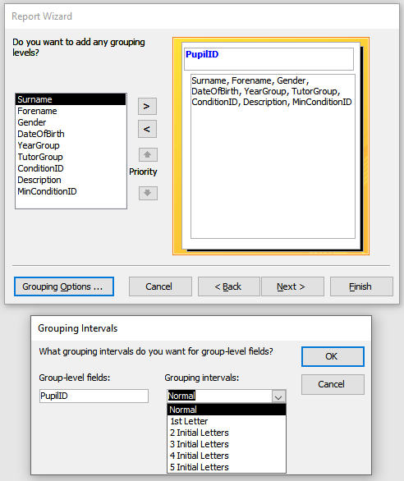Select TutorGroup in the field list
404x481 pixels.
click(71, 157)
